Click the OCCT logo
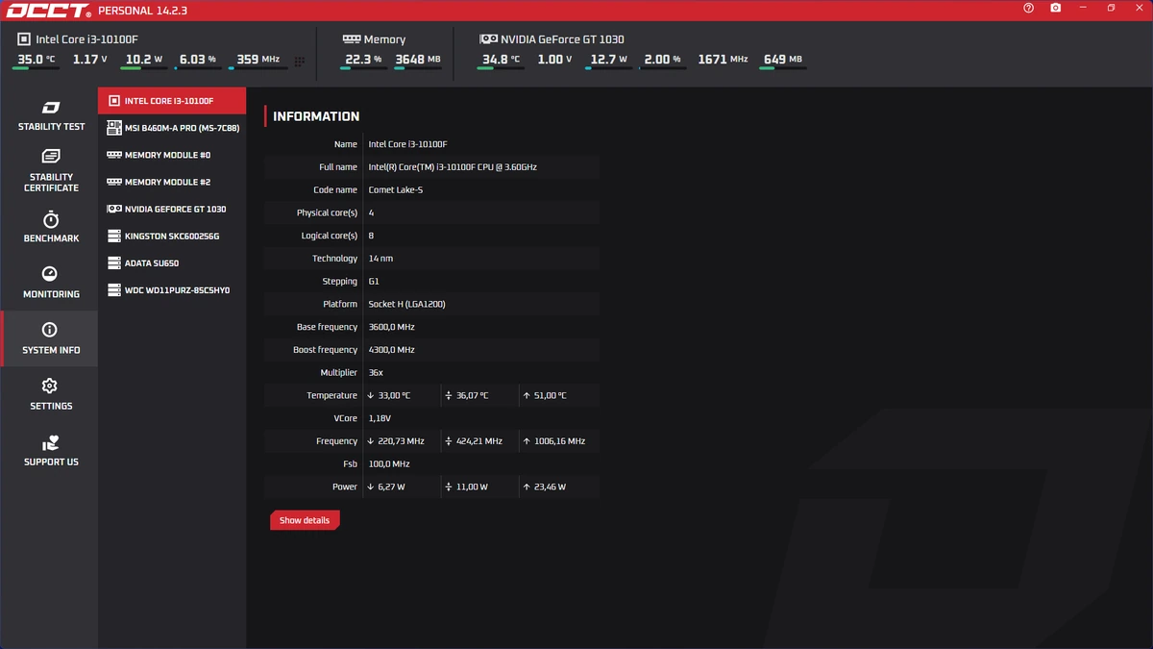The image size is (1153, 649). 48,11
